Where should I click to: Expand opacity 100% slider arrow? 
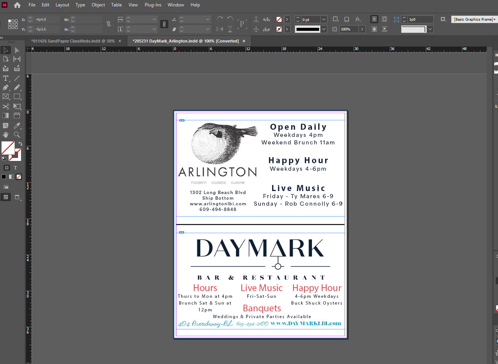click(362, 29)
